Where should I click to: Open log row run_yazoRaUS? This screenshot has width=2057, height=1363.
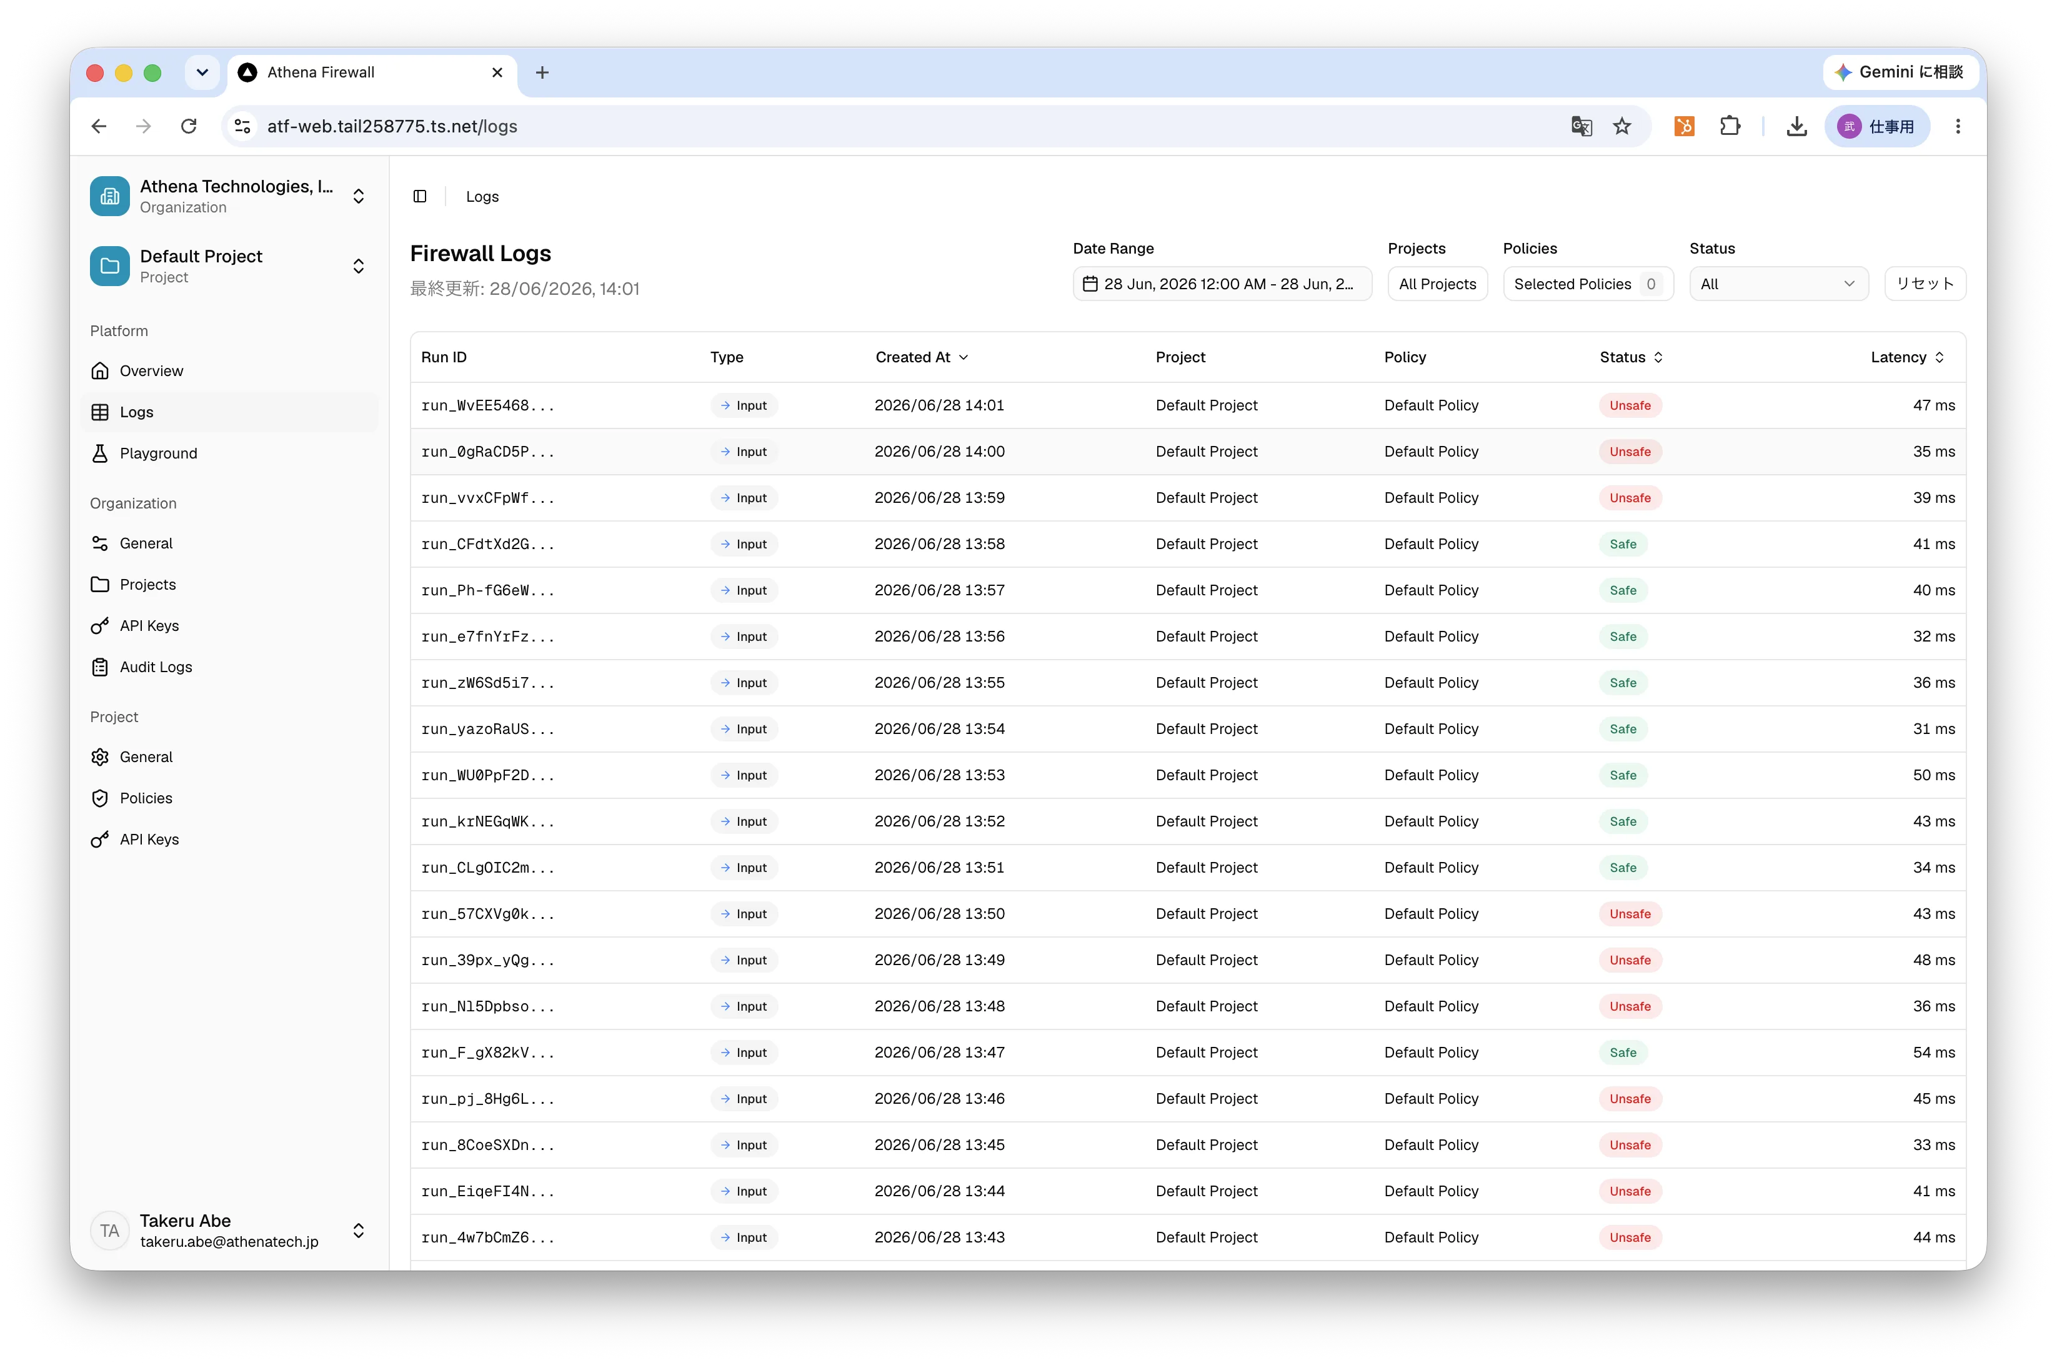[x=1188, y=730]
